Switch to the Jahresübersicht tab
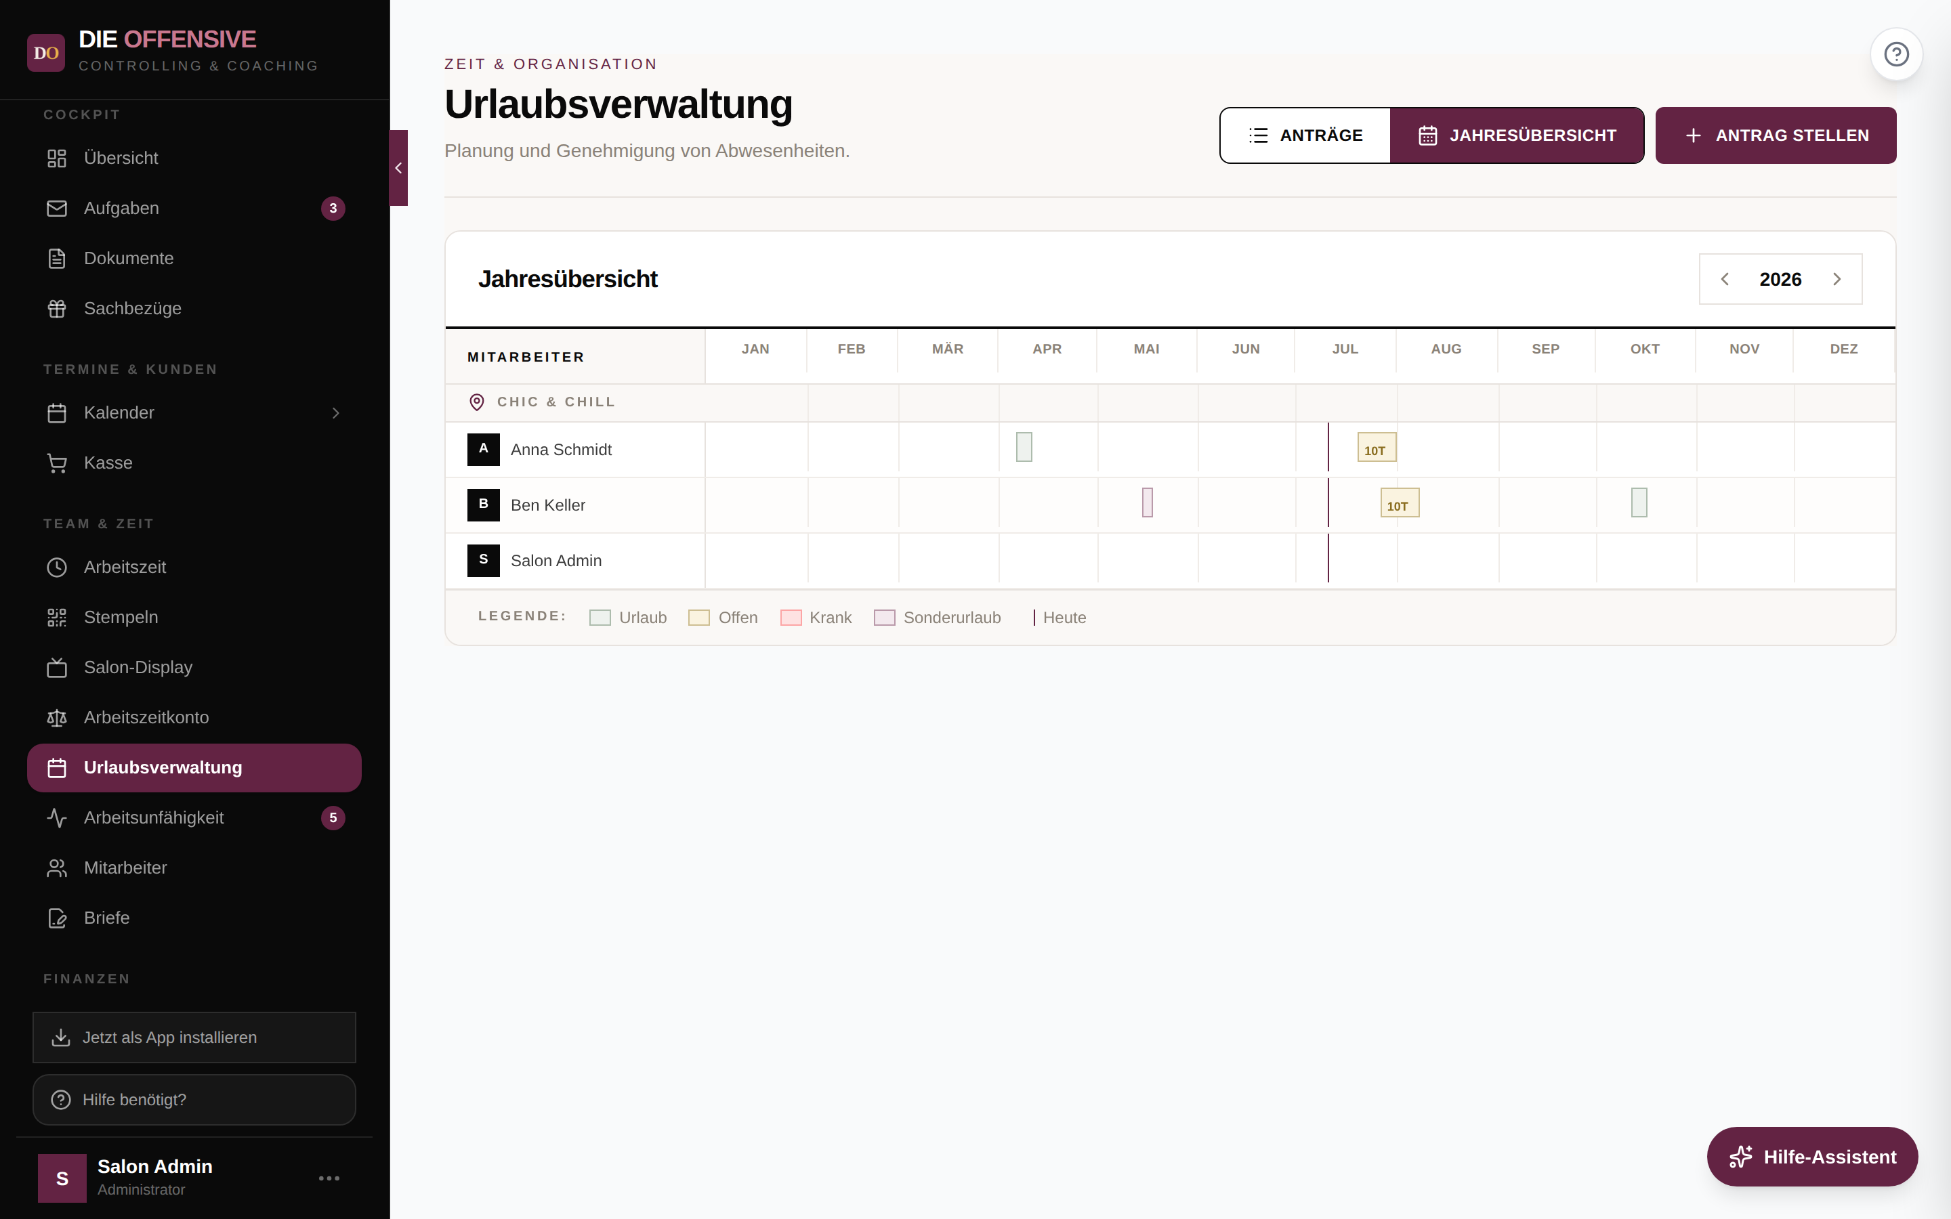 coord(1517,135)
